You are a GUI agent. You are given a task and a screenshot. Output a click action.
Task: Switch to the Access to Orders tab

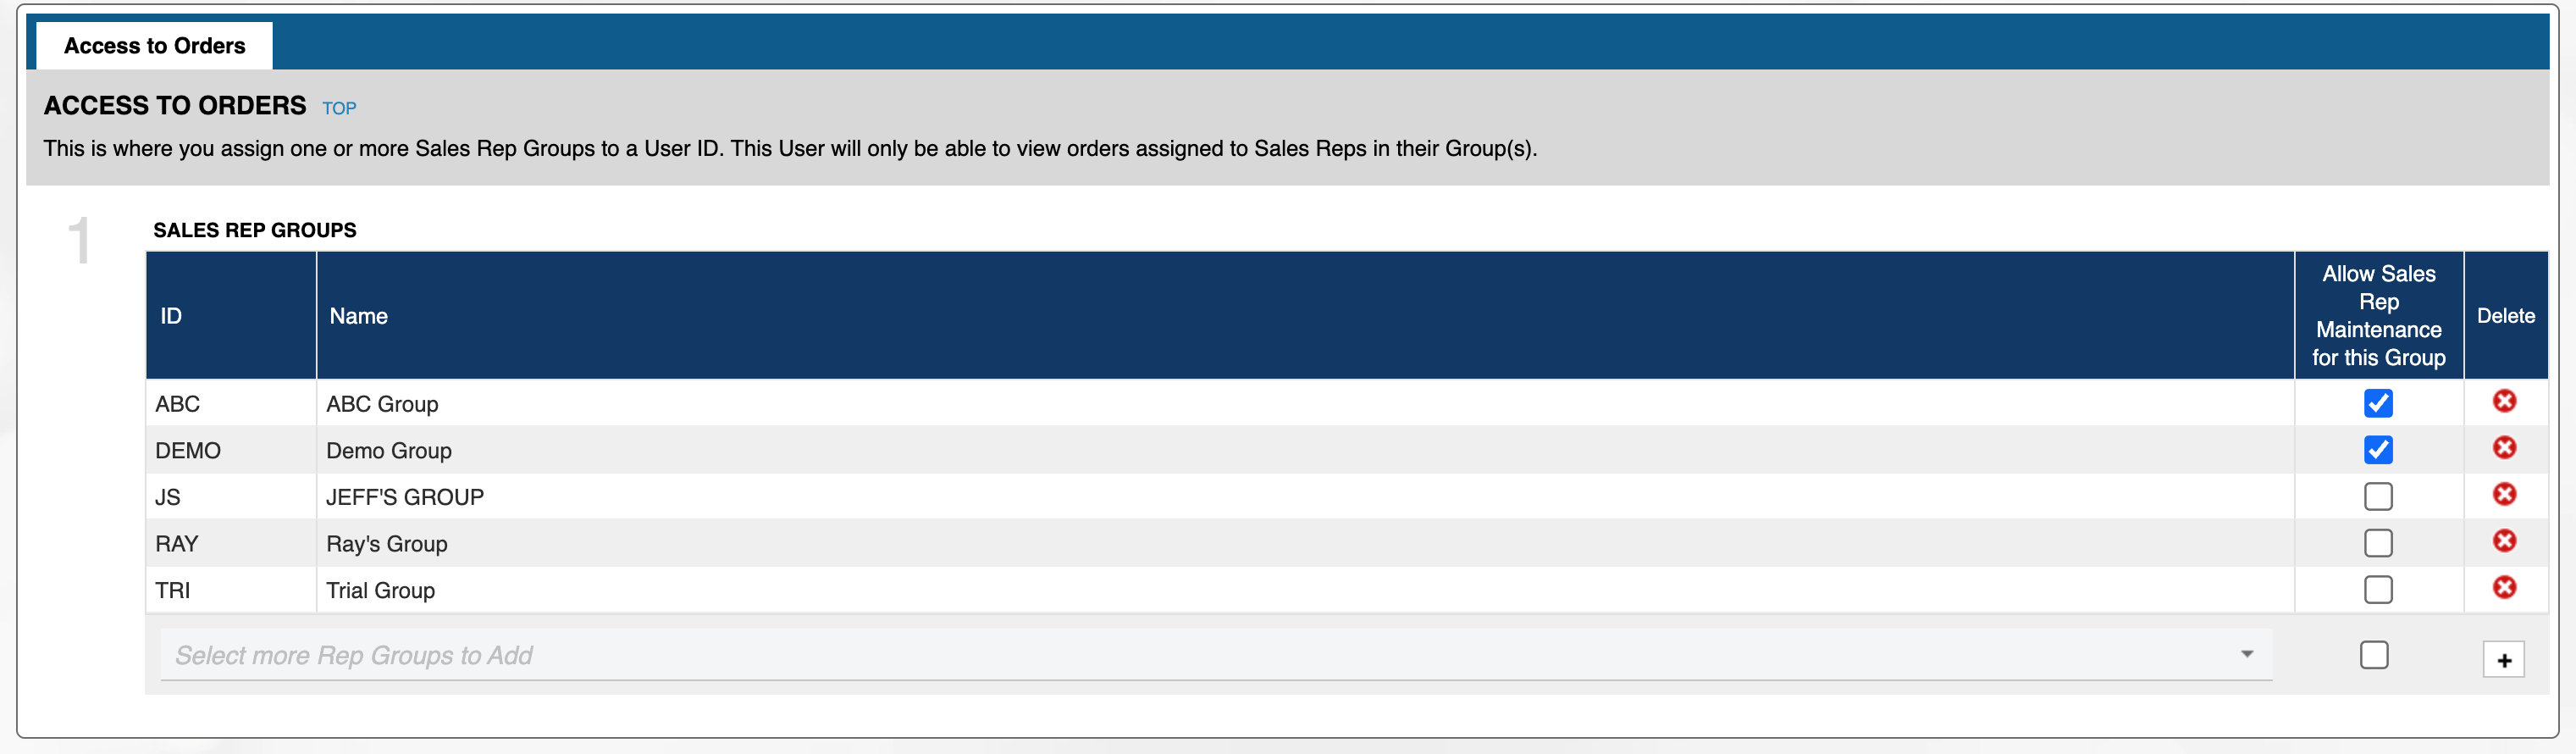tap(154, 46)
